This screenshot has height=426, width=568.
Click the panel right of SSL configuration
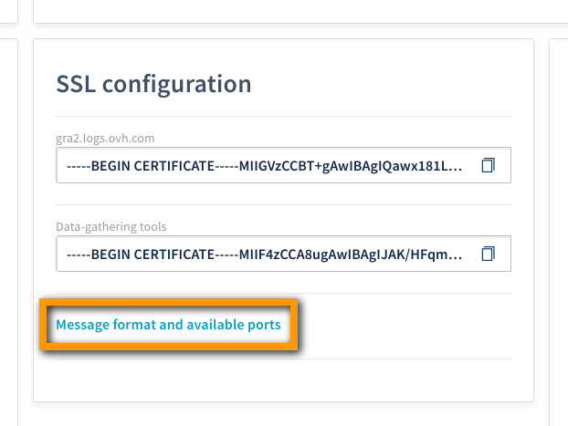(x=559, y=228)
